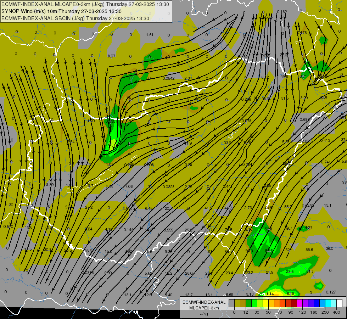Click the map value 0.176
The width and height of the screenshot is (347, 319).
[x=302, y=33]
